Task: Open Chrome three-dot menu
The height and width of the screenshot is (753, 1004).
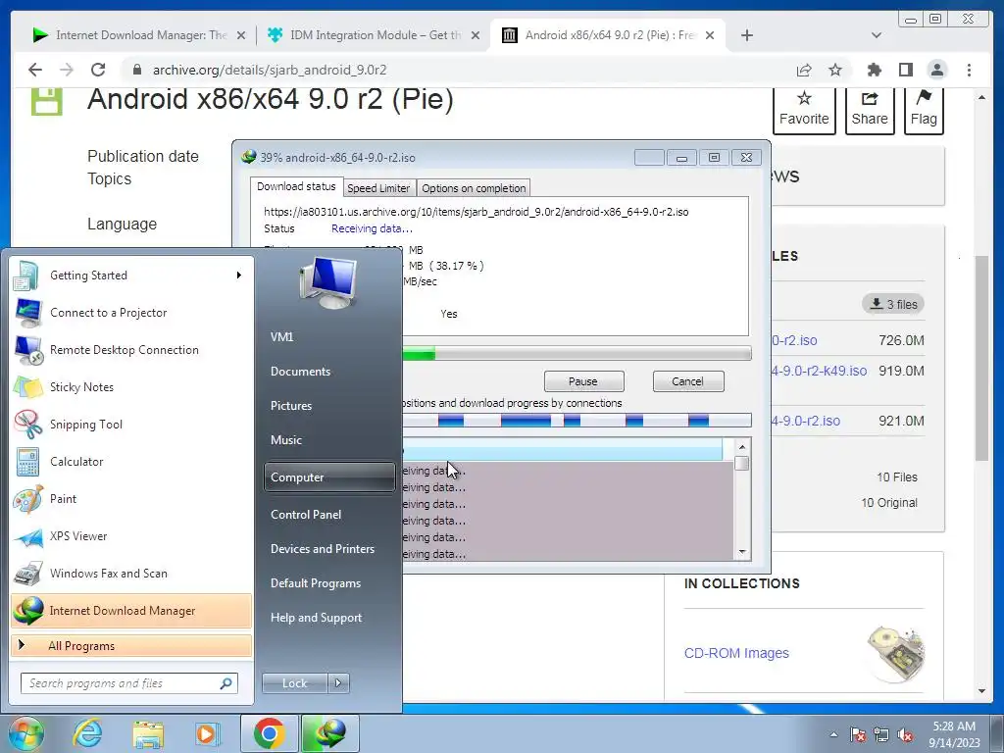Action: pyautogui.click(x=969, y=70)
